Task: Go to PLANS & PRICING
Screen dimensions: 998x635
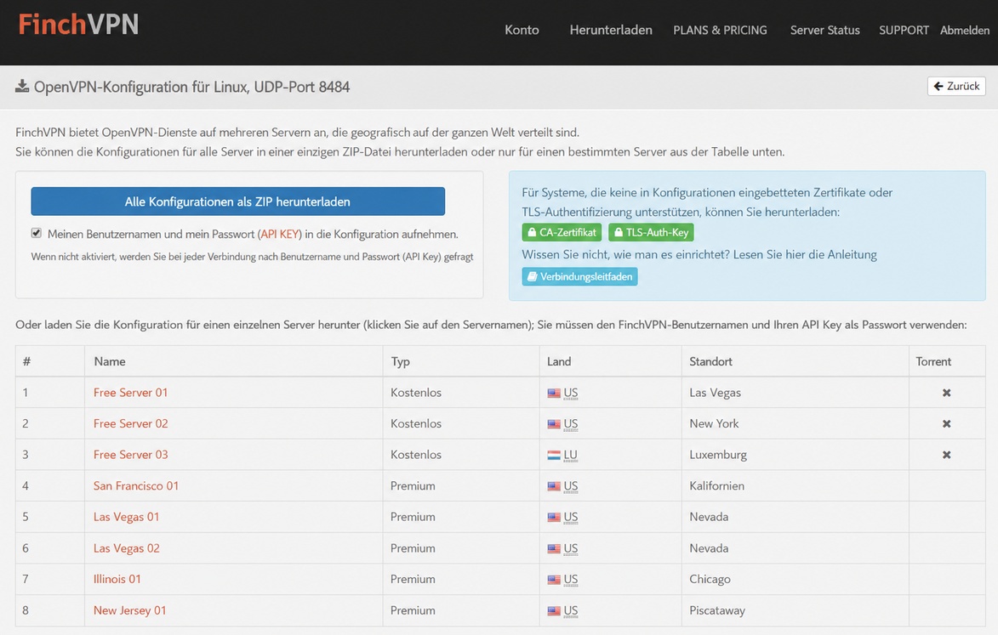Action: 720,30
